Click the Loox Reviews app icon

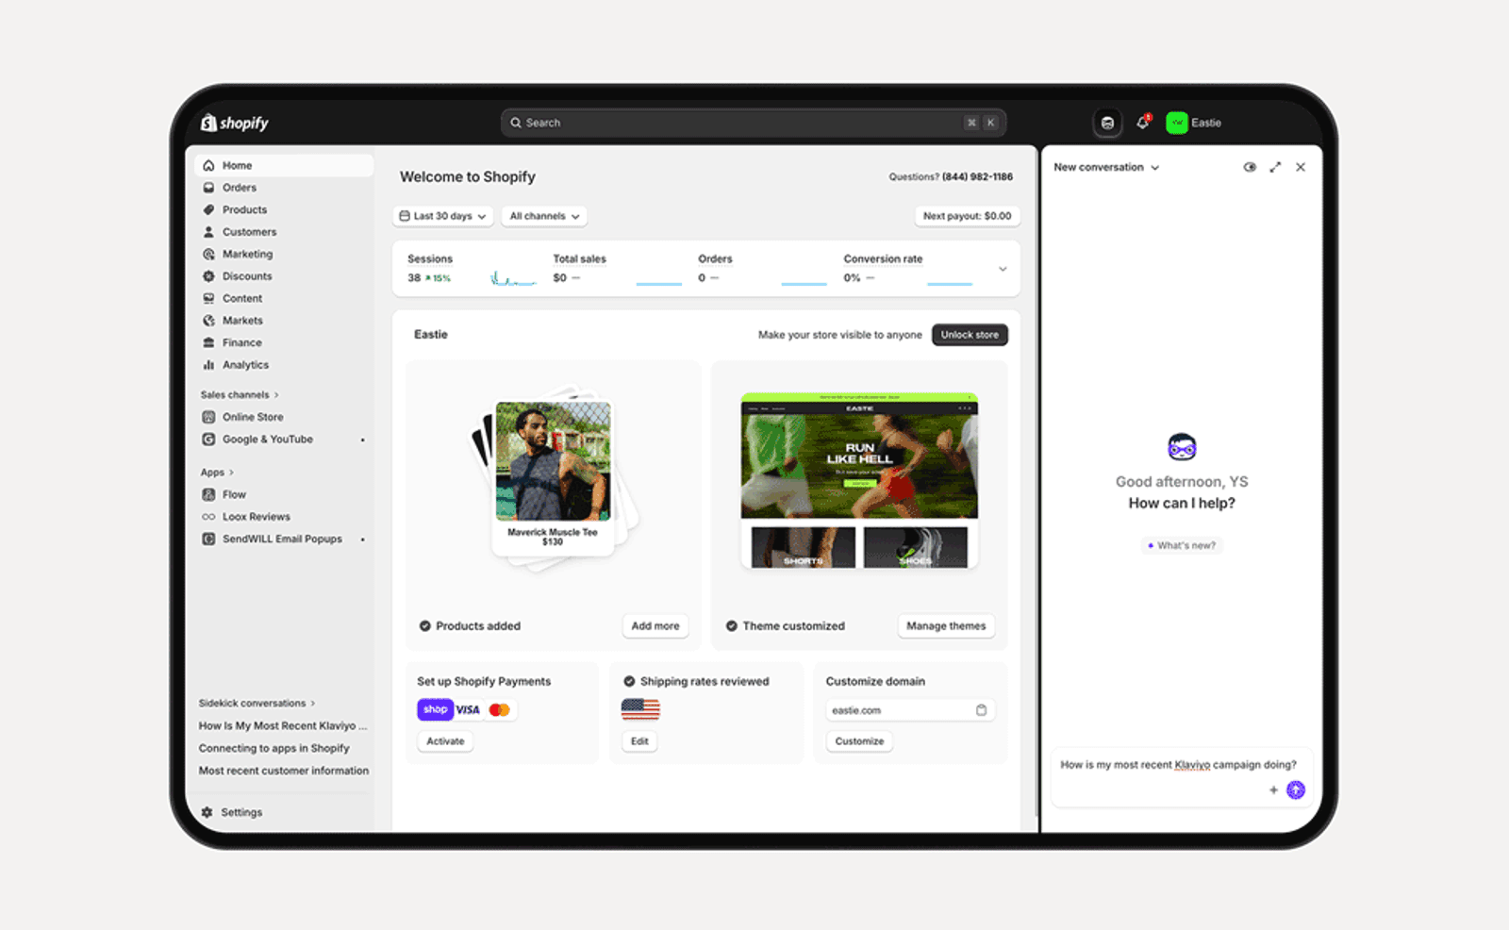point(208,517)
